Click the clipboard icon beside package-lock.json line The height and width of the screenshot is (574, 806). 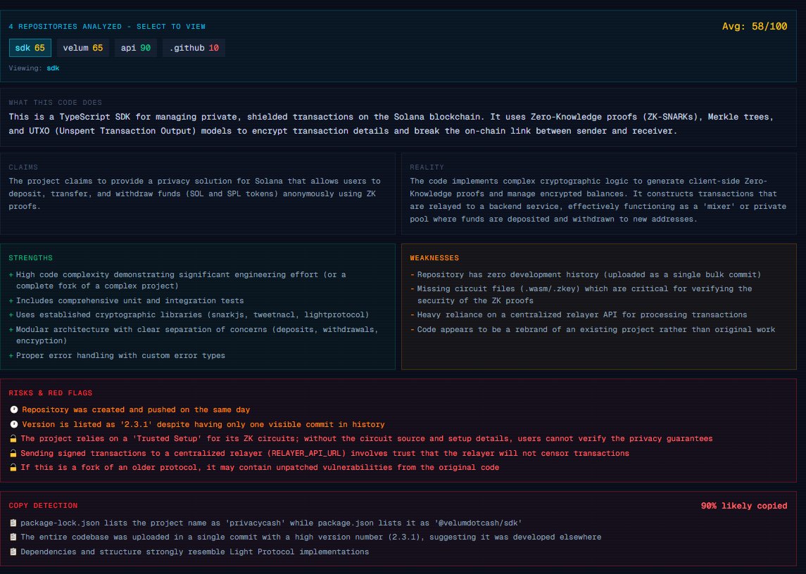point(13,523)
